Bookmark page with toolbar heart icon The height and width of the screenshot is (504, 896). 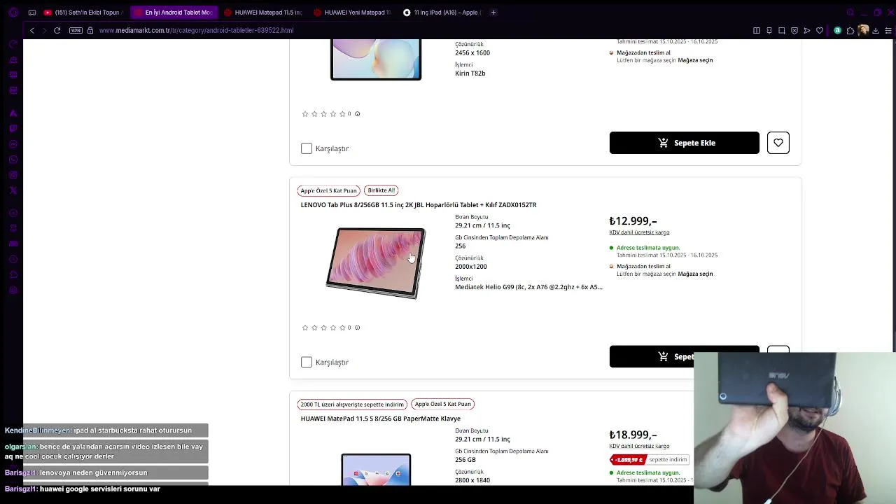coord(820,30)
